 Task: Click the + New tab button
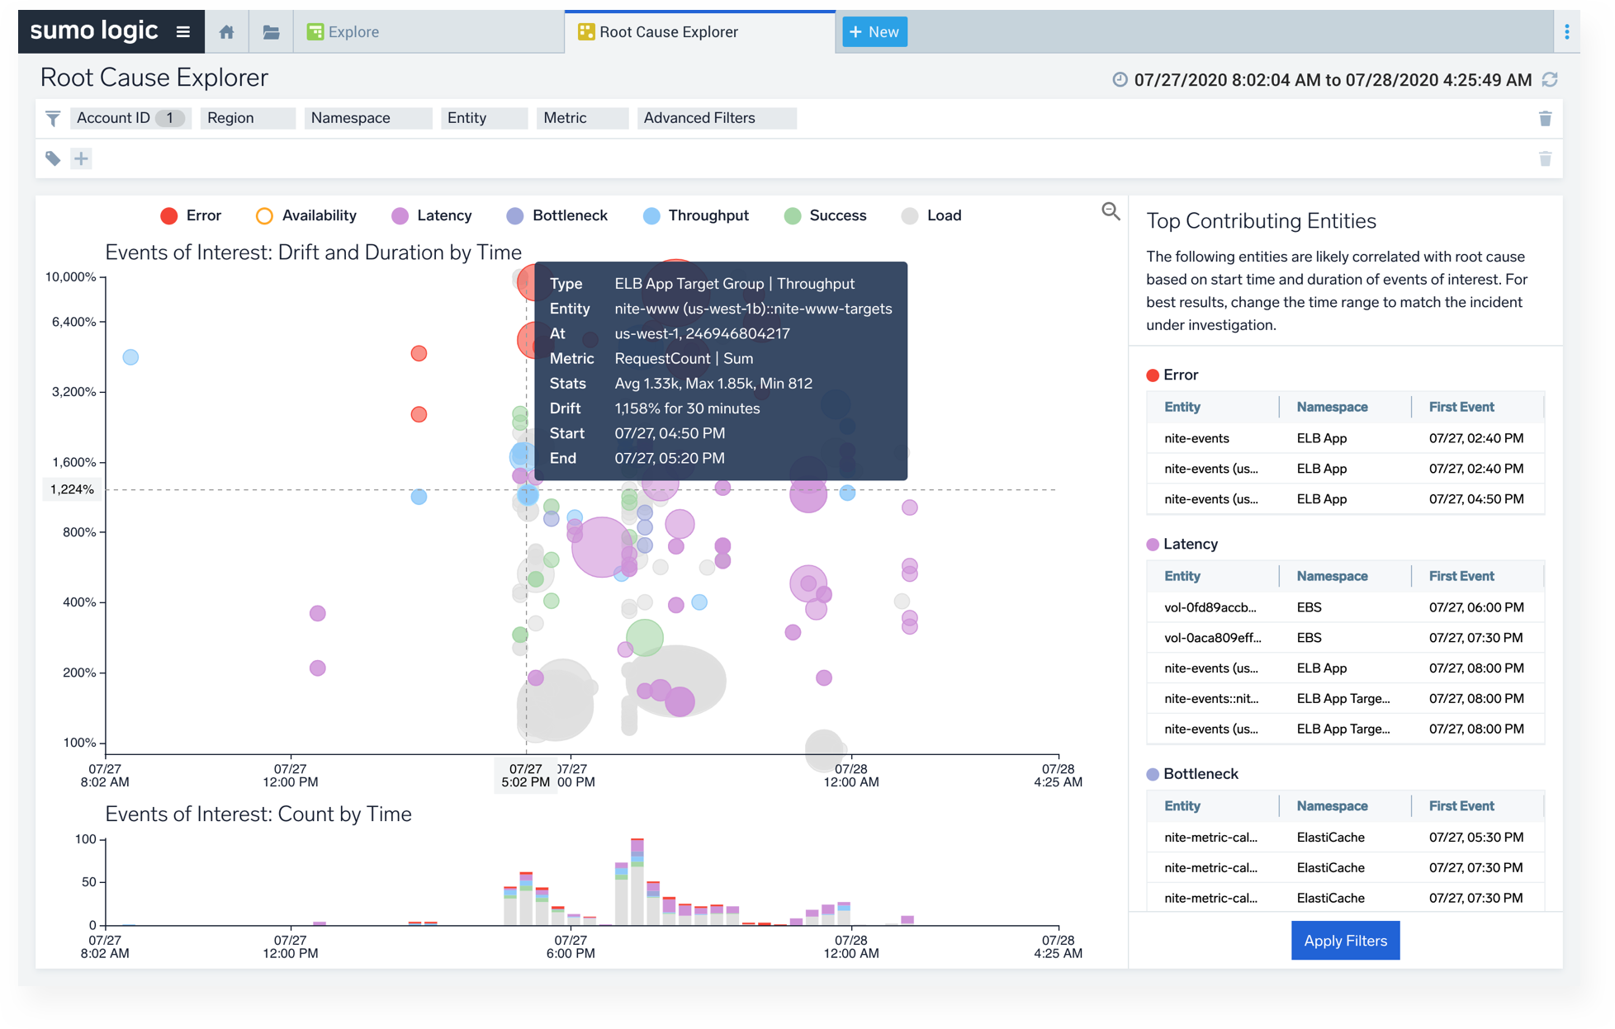point(874,32)
